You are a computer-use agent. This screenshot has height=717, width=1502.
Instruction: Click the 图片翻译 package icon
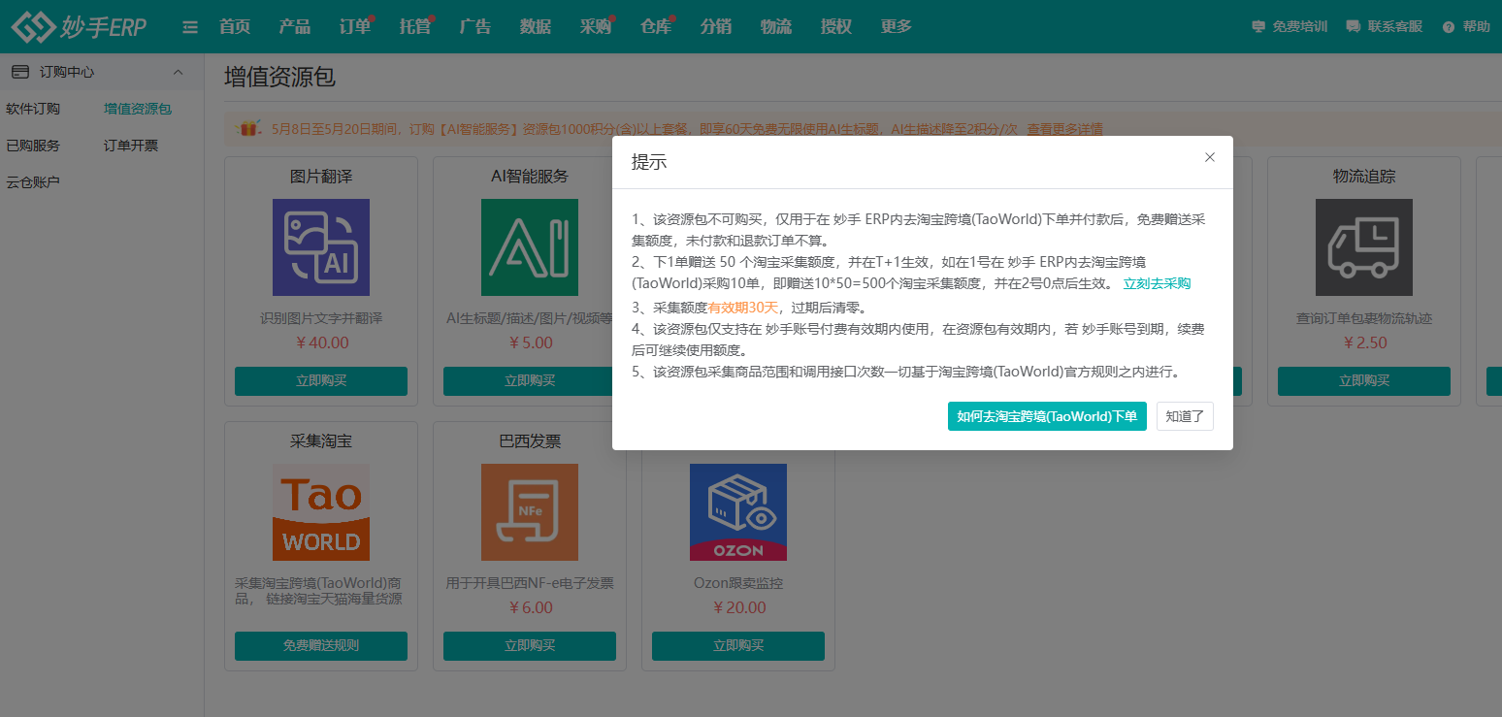click(x=321, y=247)
